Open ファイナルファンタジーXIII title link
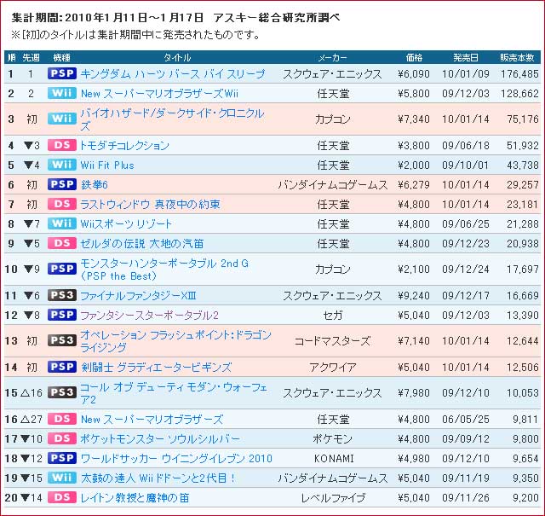 click(x=138, y=296)
